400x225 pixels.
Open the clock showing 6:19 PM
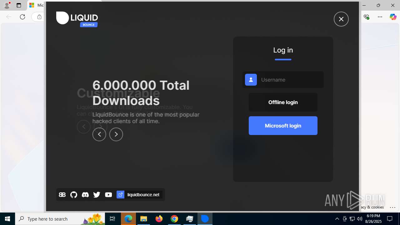(374, 219)
